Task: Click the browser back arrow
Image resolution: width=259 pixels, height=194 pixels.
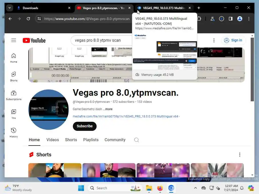Action: 10,19
